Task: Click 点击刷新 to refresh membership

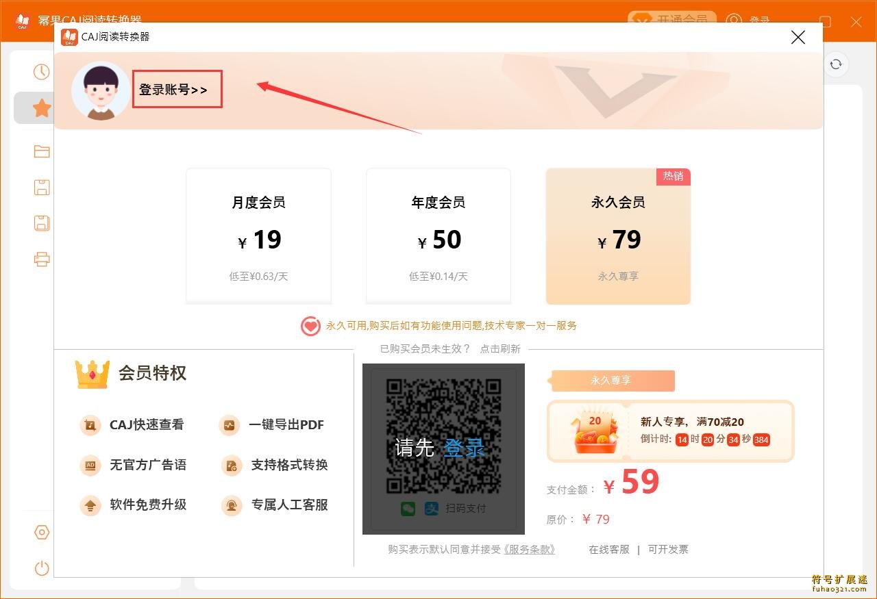Action: 500,348
